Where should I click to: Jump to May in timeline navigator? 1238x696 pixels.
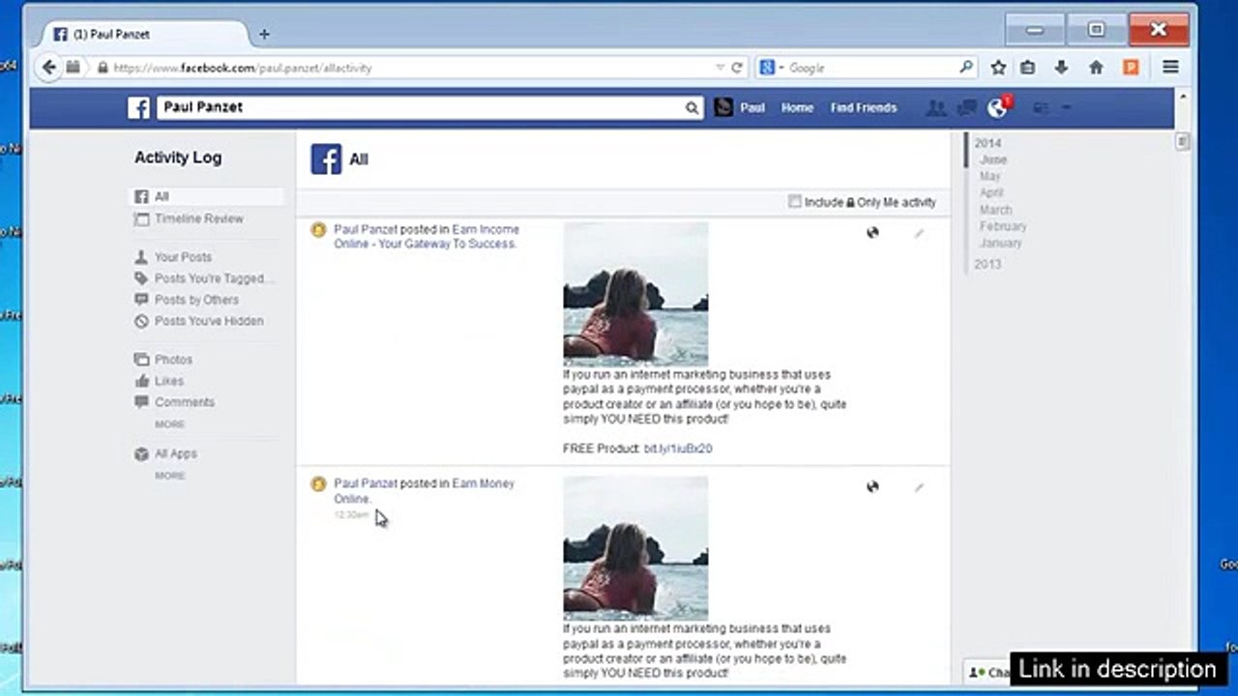(989, 176)
